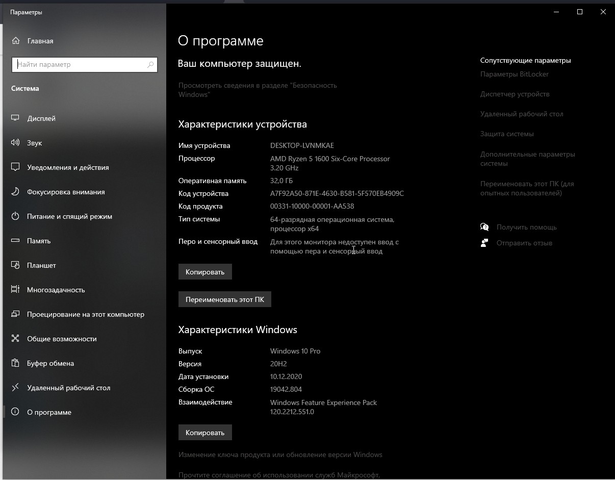
Task: Click version 20H2 value
Action: 278,364
